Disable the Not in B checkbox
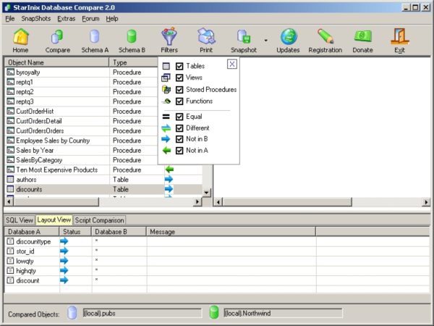 tap(179, 139)
